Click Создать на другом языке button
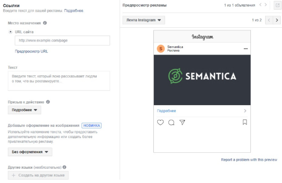The height and width of the screenshot is (183, 282). (38, 175)
